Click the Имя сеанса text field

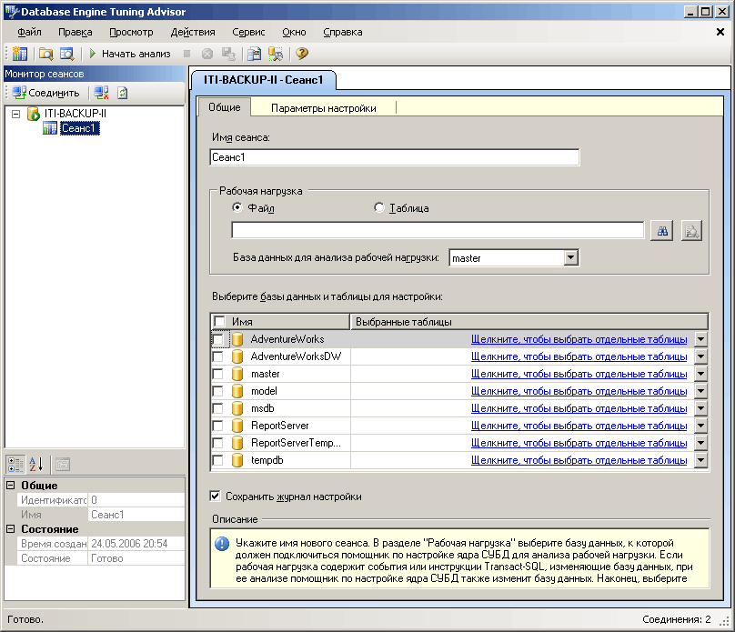(394, 157)
